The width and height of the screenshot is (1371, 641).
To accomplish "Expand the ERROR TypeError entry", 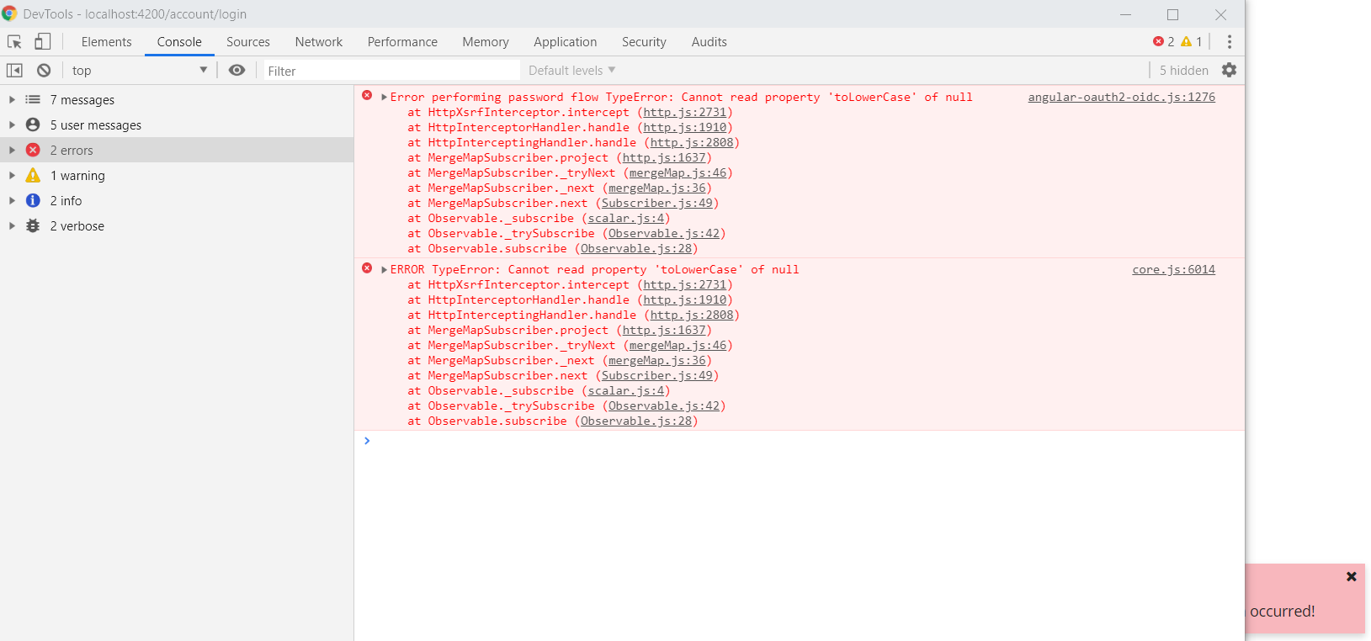I will coord(385,270).
